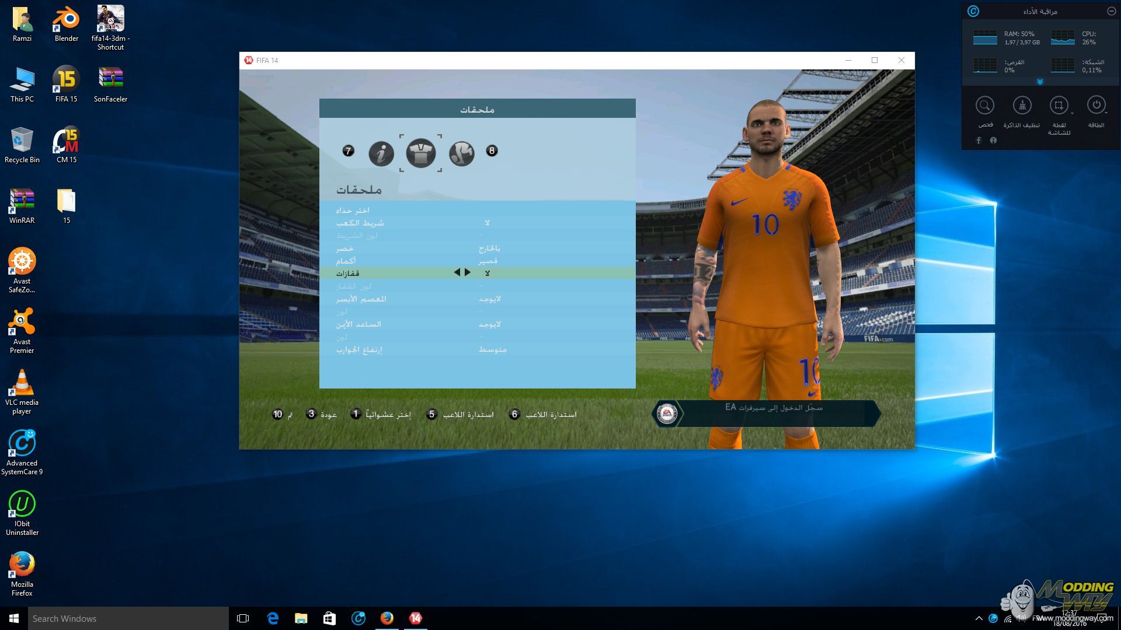Open the memory cleaner broom icon
Viewport: 1121px width, 630px height.
coord(1022,106)
